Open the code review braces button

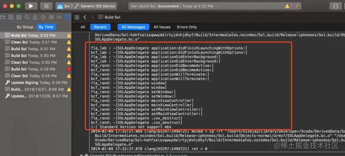(x=336, y=6)
